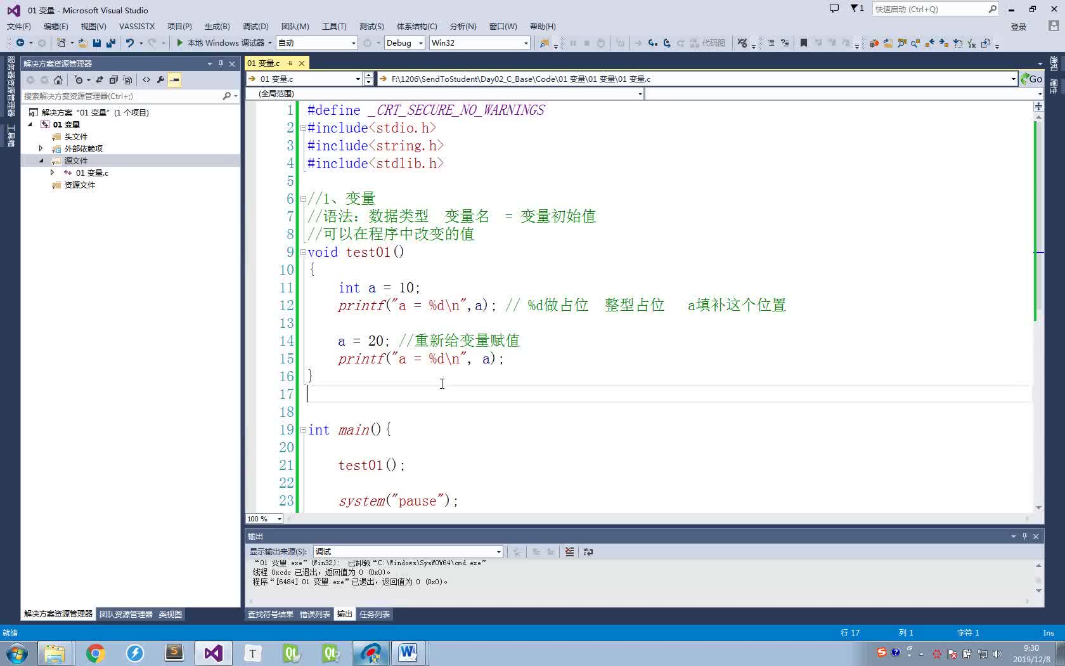Switch to the 错误列表 tab
This screenshot has height=666, width=1065.
[314, 614]
